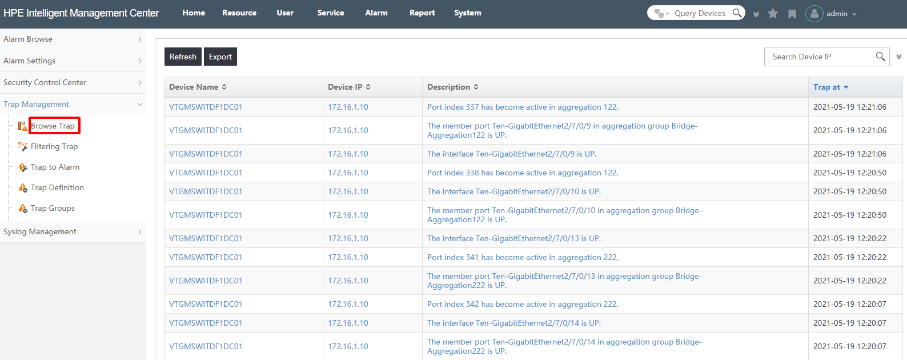907x360 pixels.
Task: Open 'Port index 341 has become active' trap
Action: [523, 257]
